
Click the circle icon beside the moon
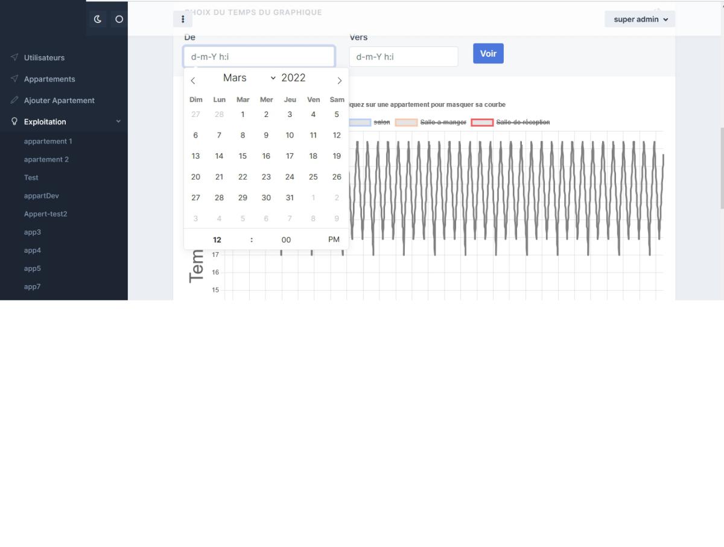(x=119, y=19)
